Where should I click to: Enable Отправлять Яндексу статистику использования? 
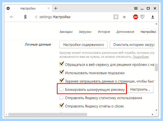tap(61, 98)
